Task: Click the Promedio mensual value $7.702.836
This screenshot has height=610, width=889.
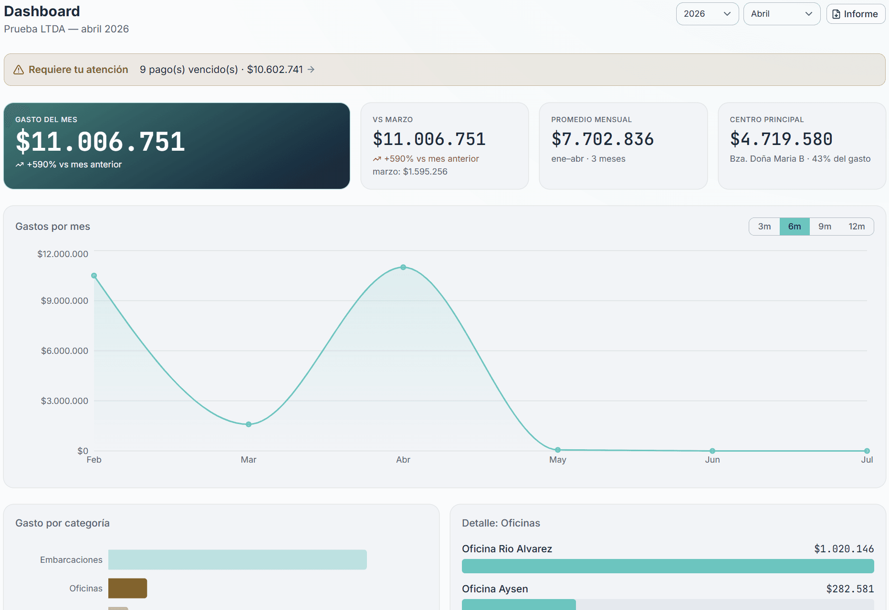Action: [602, 139]
